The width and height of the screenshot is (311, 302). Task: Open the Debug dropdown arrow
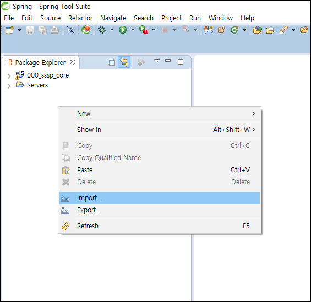coord(112,30)
